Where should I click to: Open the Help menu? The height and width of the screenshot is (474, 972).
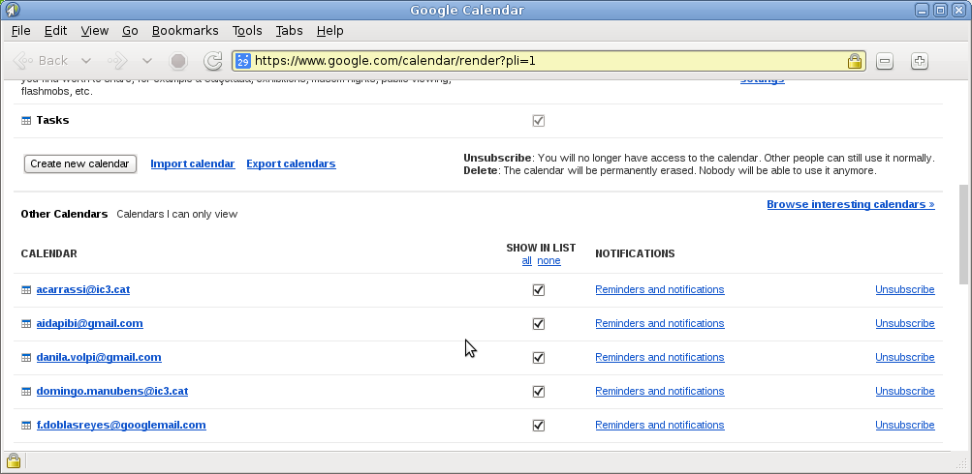(329, 30)
